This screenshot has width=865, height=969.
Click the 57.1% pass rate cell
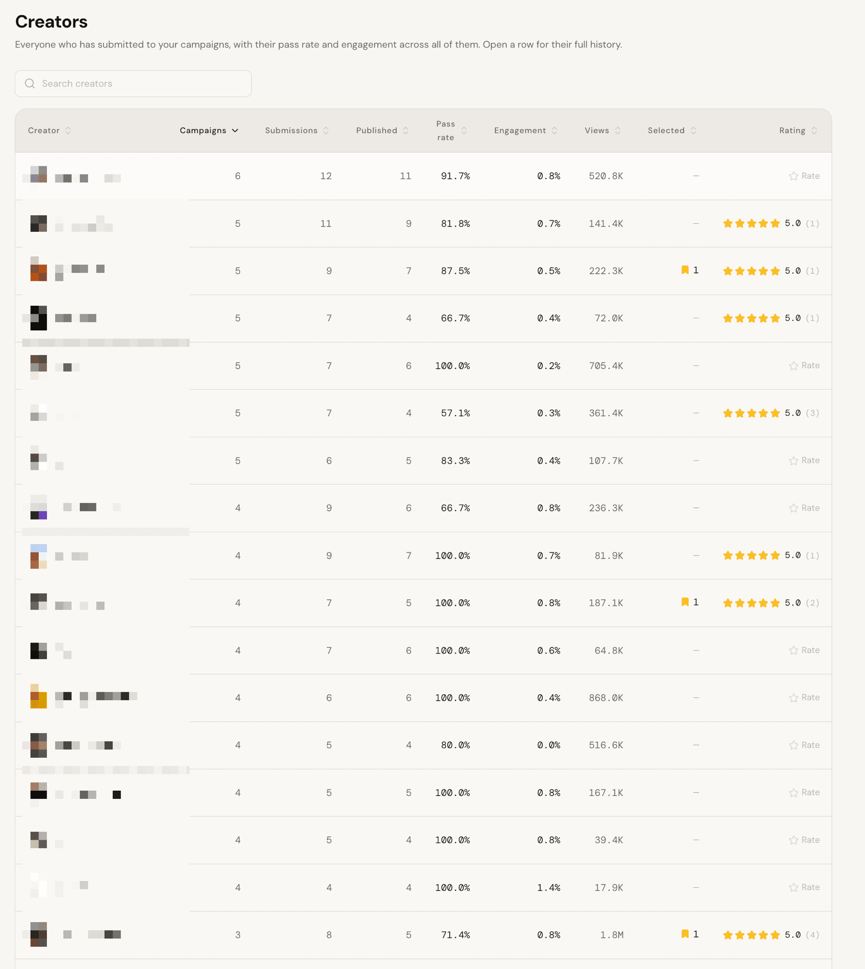click(x=456, y=413)
